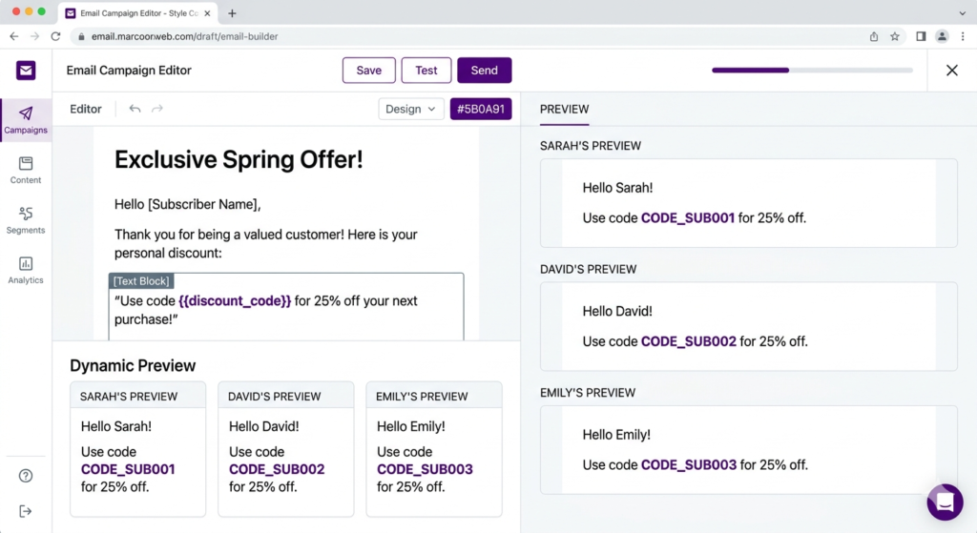Click the {{discount_code}} merge tag
The image size is (977, 533).
point(235,300)
